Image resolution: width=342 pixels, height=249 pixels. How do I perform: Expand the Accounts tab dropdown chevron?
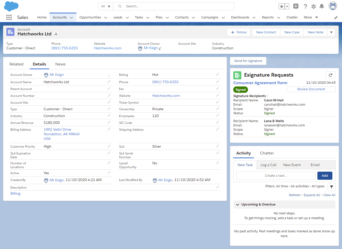tap(71, 17)
